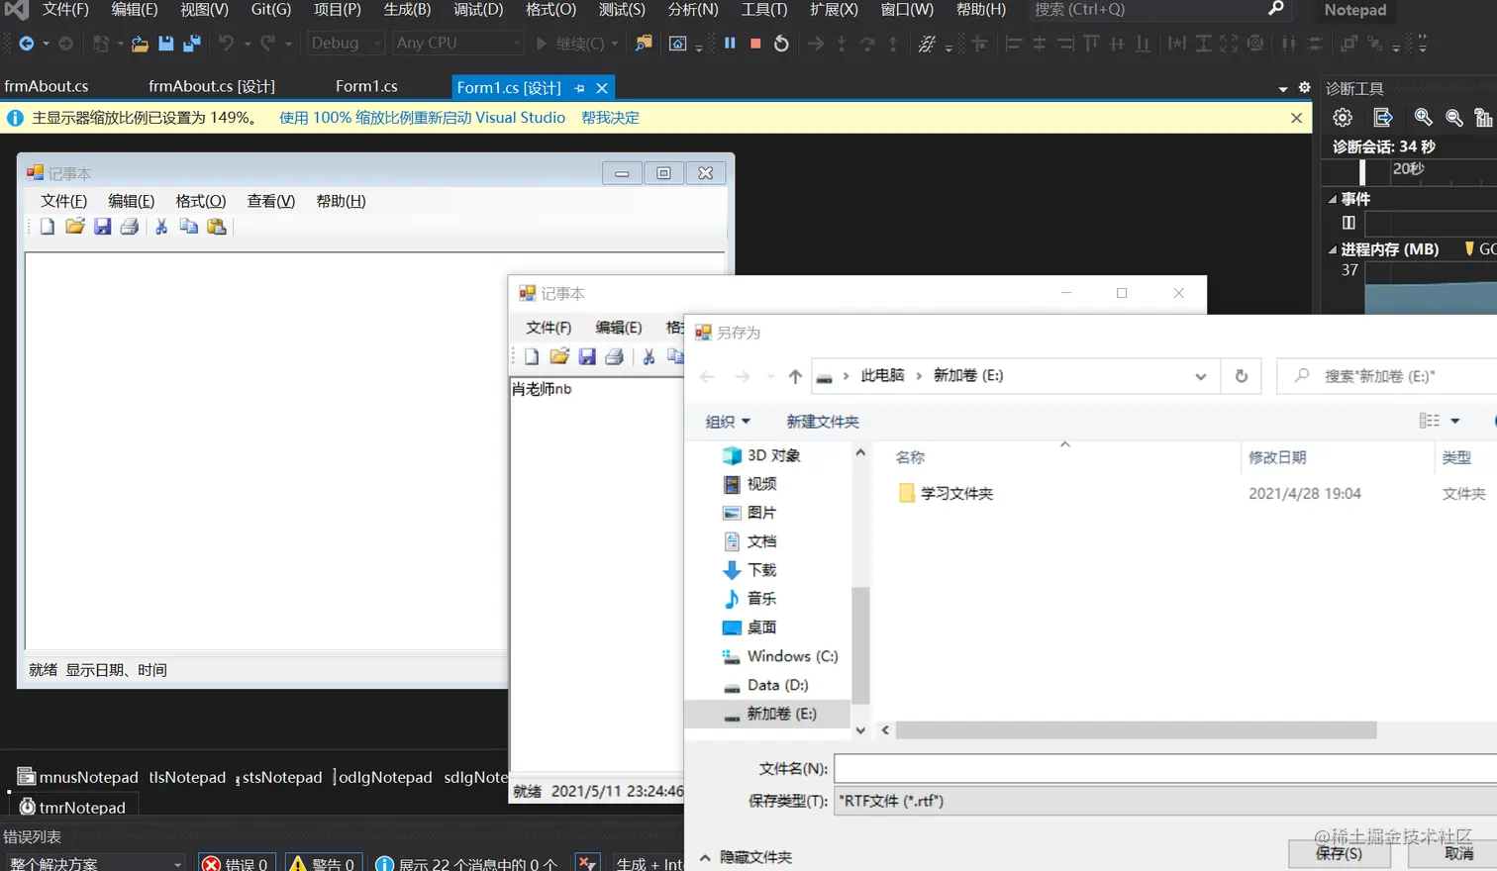Collapse the 事件 section in diagnostic tools

pyautogui.click(x=1333, y=199)
